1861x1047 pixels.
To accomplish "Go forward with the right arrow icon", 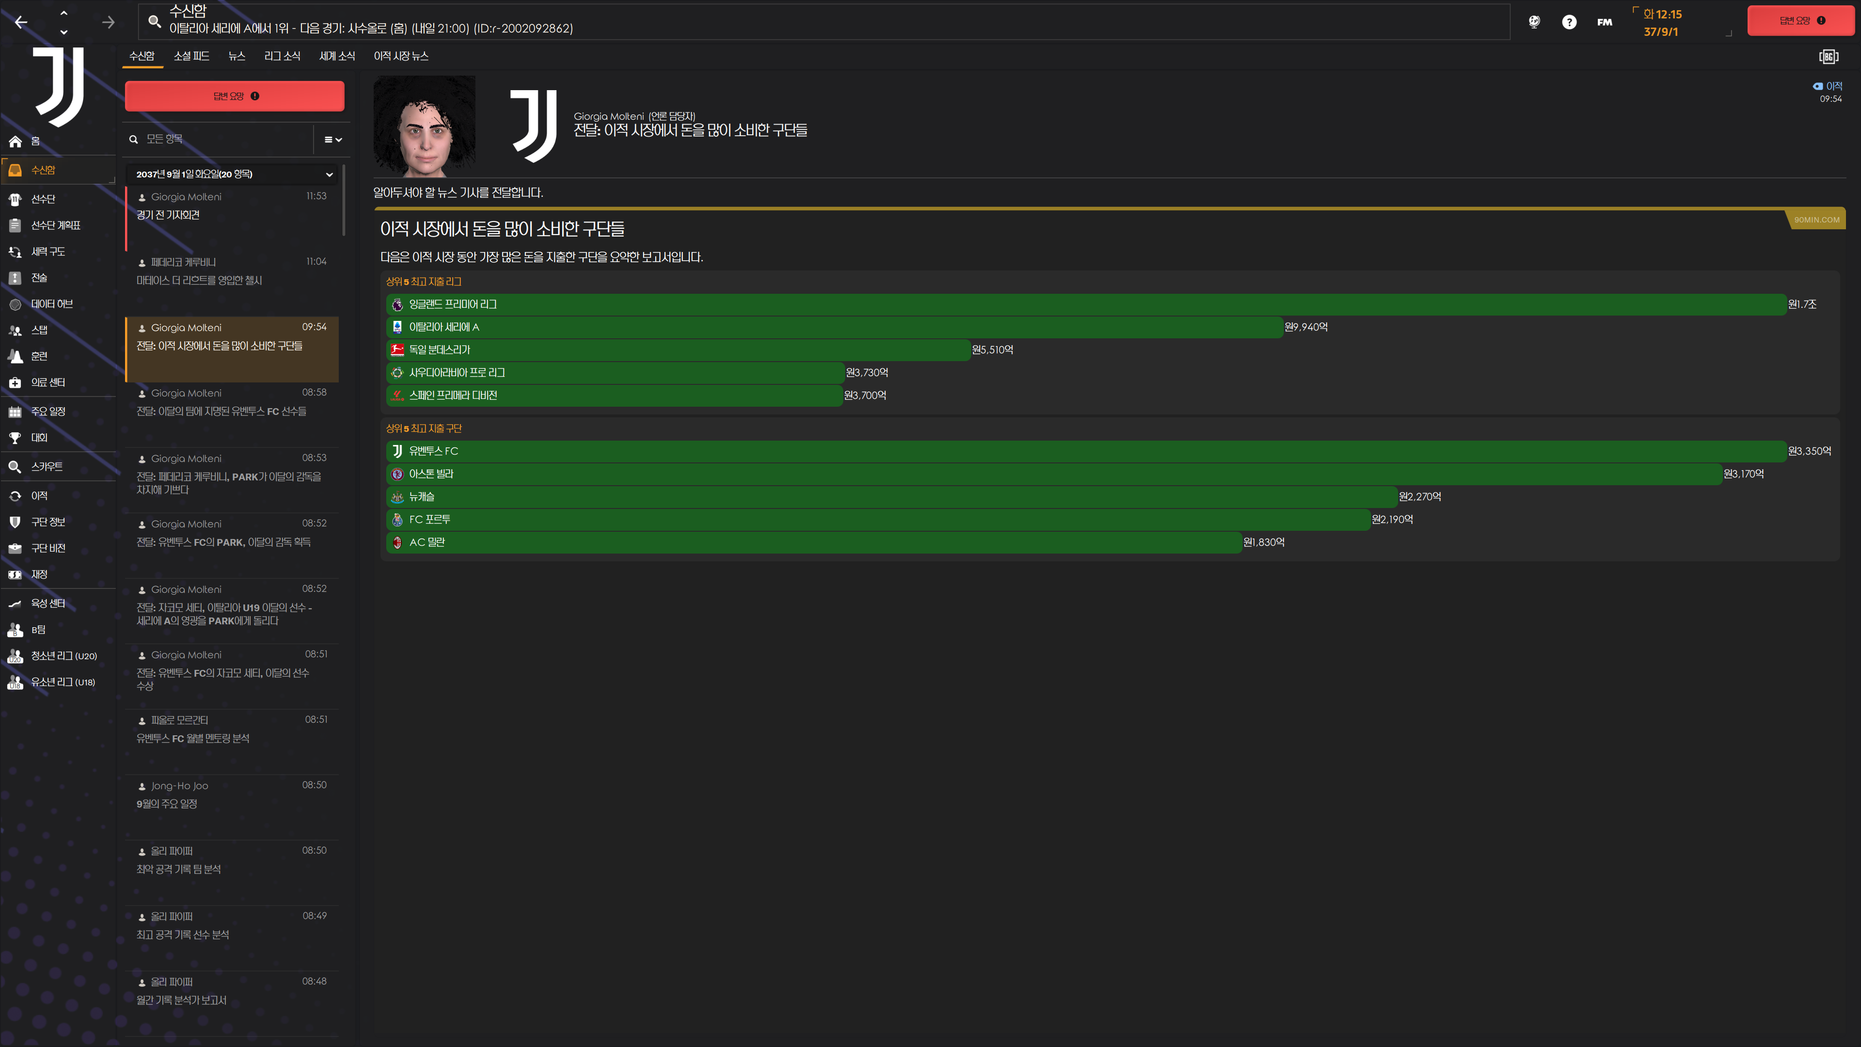I will [x=109, y=22].
